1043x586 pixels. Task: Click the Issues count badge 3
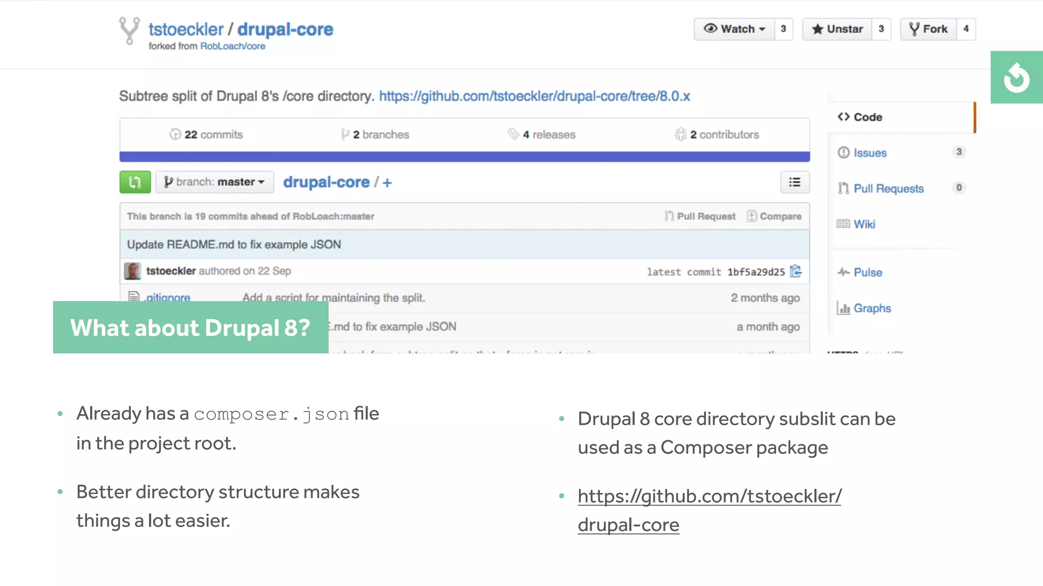pos(958,152)
